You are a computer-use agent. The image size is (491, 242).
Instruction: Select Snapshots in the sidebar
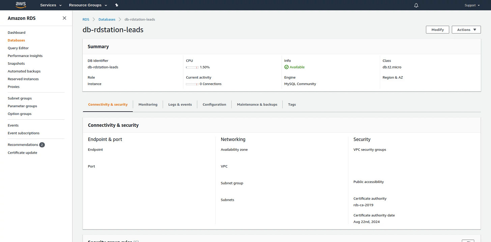click(x=16, y=63)
